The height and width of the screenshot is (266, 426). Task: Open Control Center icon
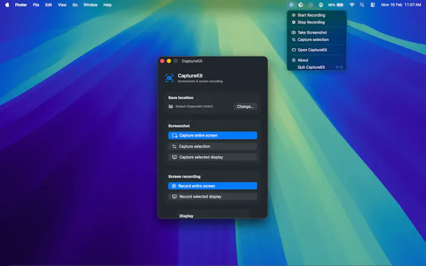tap(373, 5)
